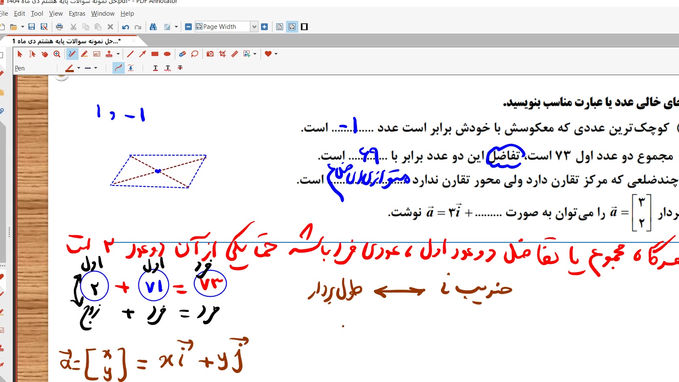679x382 pixels.
Task: Expand the pen line width dropdown
Action: 95,68
